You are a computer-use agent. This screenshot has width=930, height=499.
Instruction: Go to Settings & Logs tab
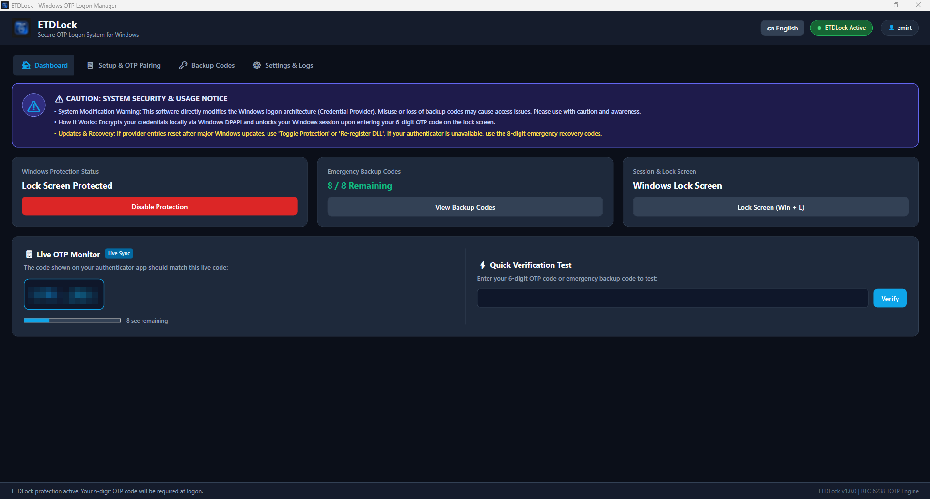pyautogui.click(x=283, y=65)
